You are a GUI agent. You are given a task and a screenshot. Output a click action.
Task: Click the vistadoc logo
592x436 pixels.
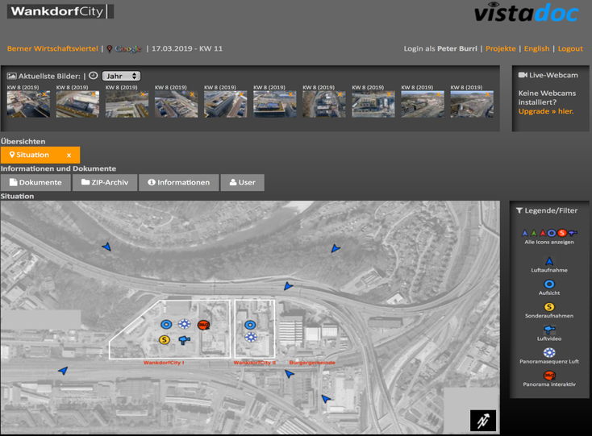click(x=527, y=12)
